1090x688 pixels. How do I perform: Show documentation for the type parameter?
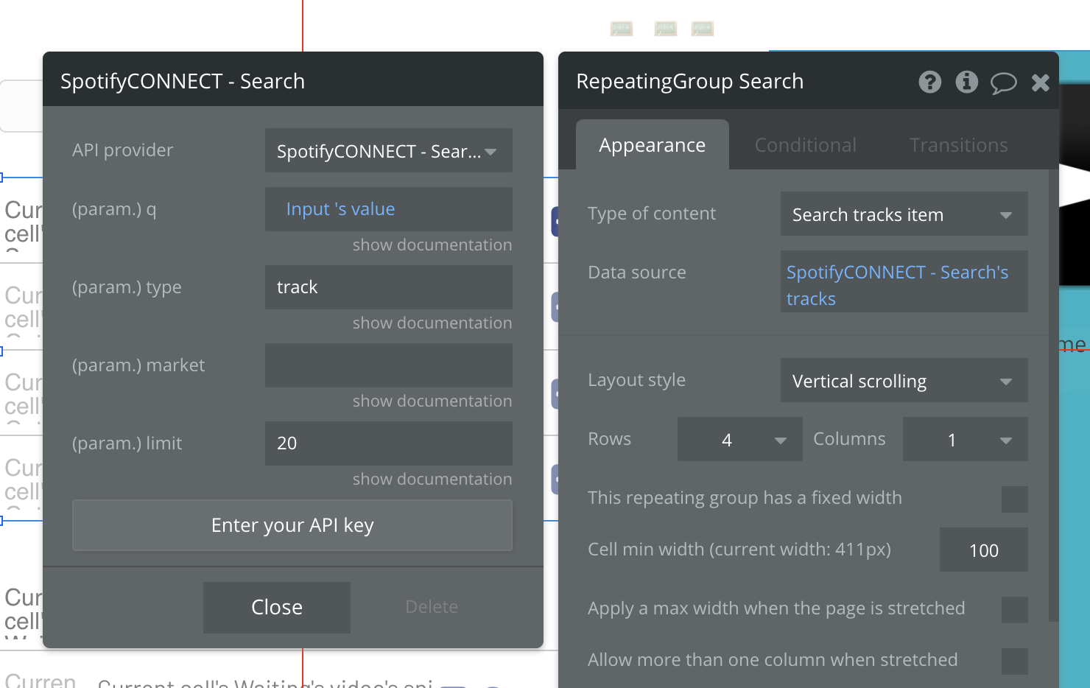point(432,323)
